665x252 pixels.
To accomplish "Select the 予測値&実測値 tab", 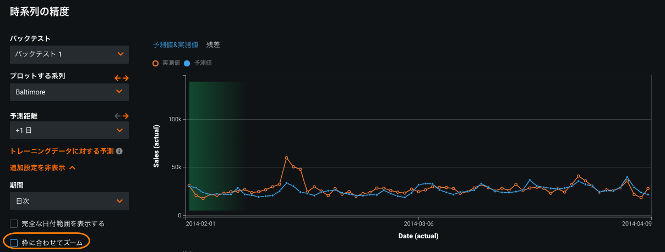I will (176, 44).
